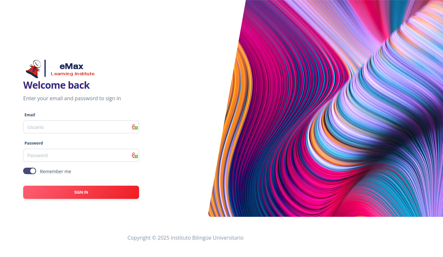Screen dimensions: 443x257
Task: Click the red Learning Institute logo text
Action: (73, 74)
